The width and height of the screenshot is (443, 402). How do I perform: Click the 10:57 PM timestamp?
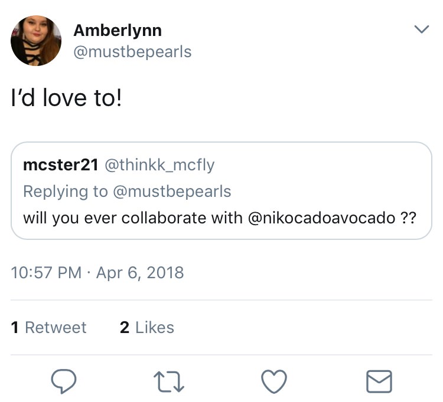[46, 272]
